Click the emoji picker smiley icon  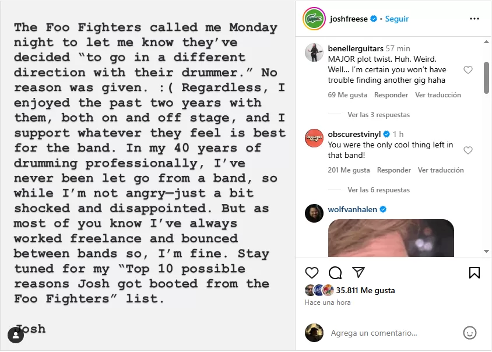469,333
